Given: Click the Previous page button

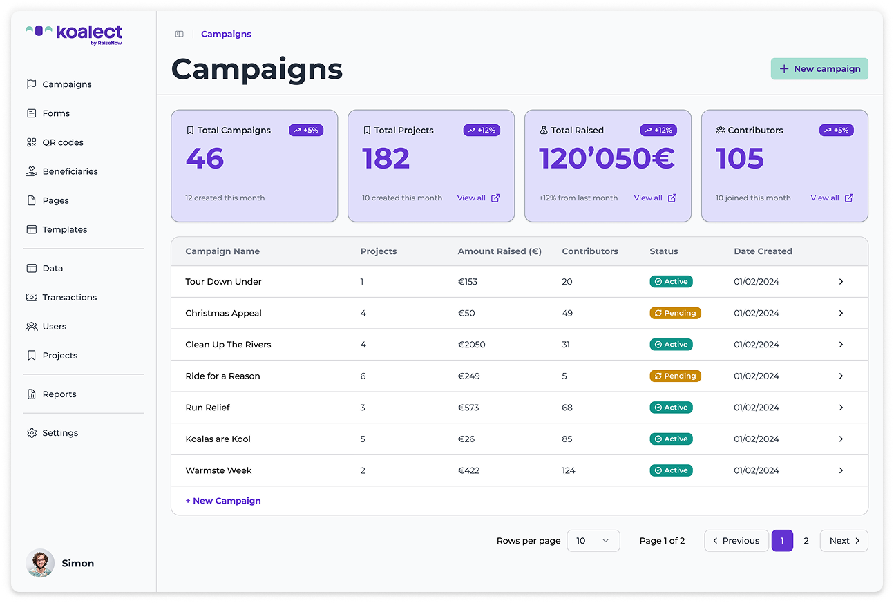Looking at the screenshot, I should pos(736,541).
